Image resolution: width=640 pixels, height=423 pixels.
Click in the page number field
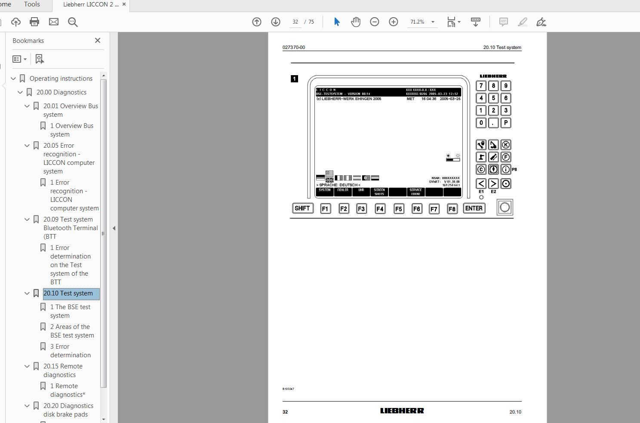pos(295,21)
